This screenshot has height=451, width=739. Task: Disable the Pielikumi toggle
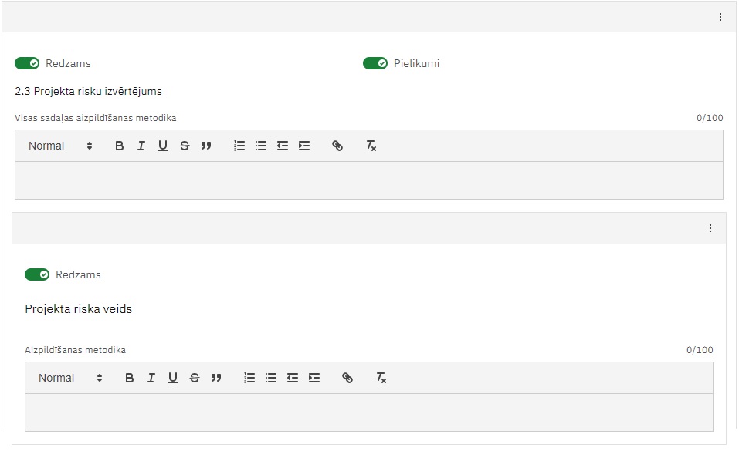pos(375,63)
